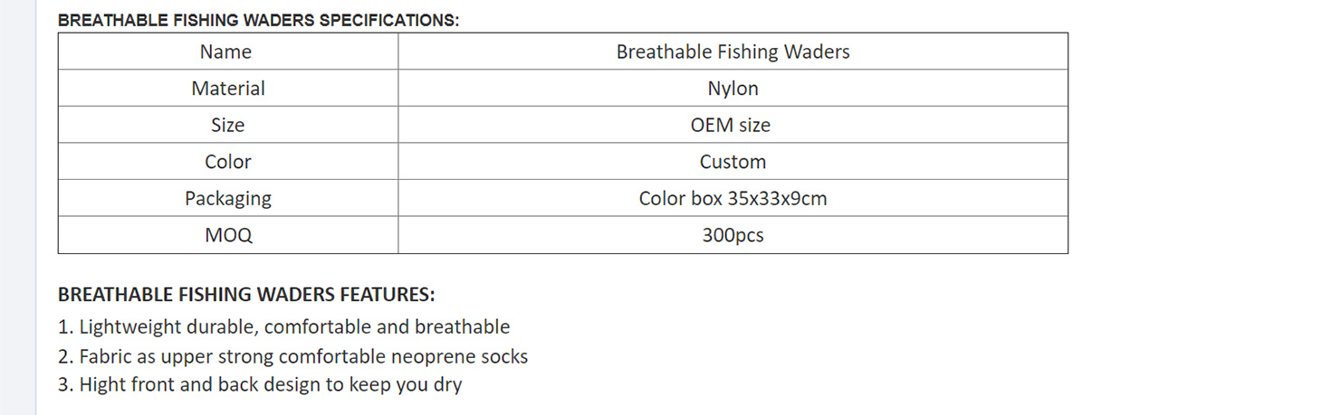Select the 'Packaging' row label
The height and width of the screenshot is (415, 1331).
coord(228,199)
